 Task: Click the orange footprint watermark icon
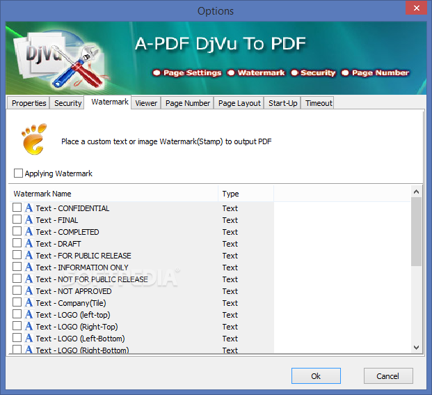click(34, 139)
